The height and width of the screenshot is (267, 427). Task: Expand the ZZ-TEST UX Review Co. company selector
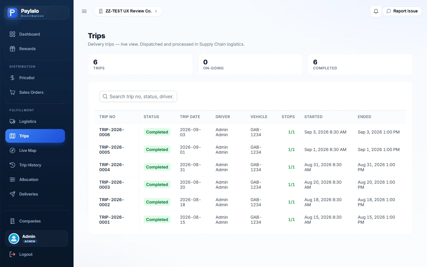pyautogui.click(x=128, y=11)
